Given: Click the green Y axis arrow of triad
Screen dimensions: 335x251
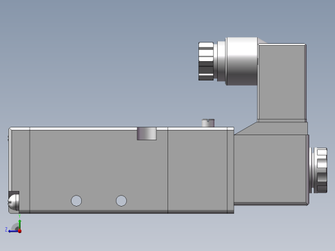Looking at the screenshot, I should coord(19,224).
